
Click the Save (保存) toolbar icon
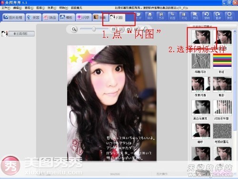click(150, 16)
